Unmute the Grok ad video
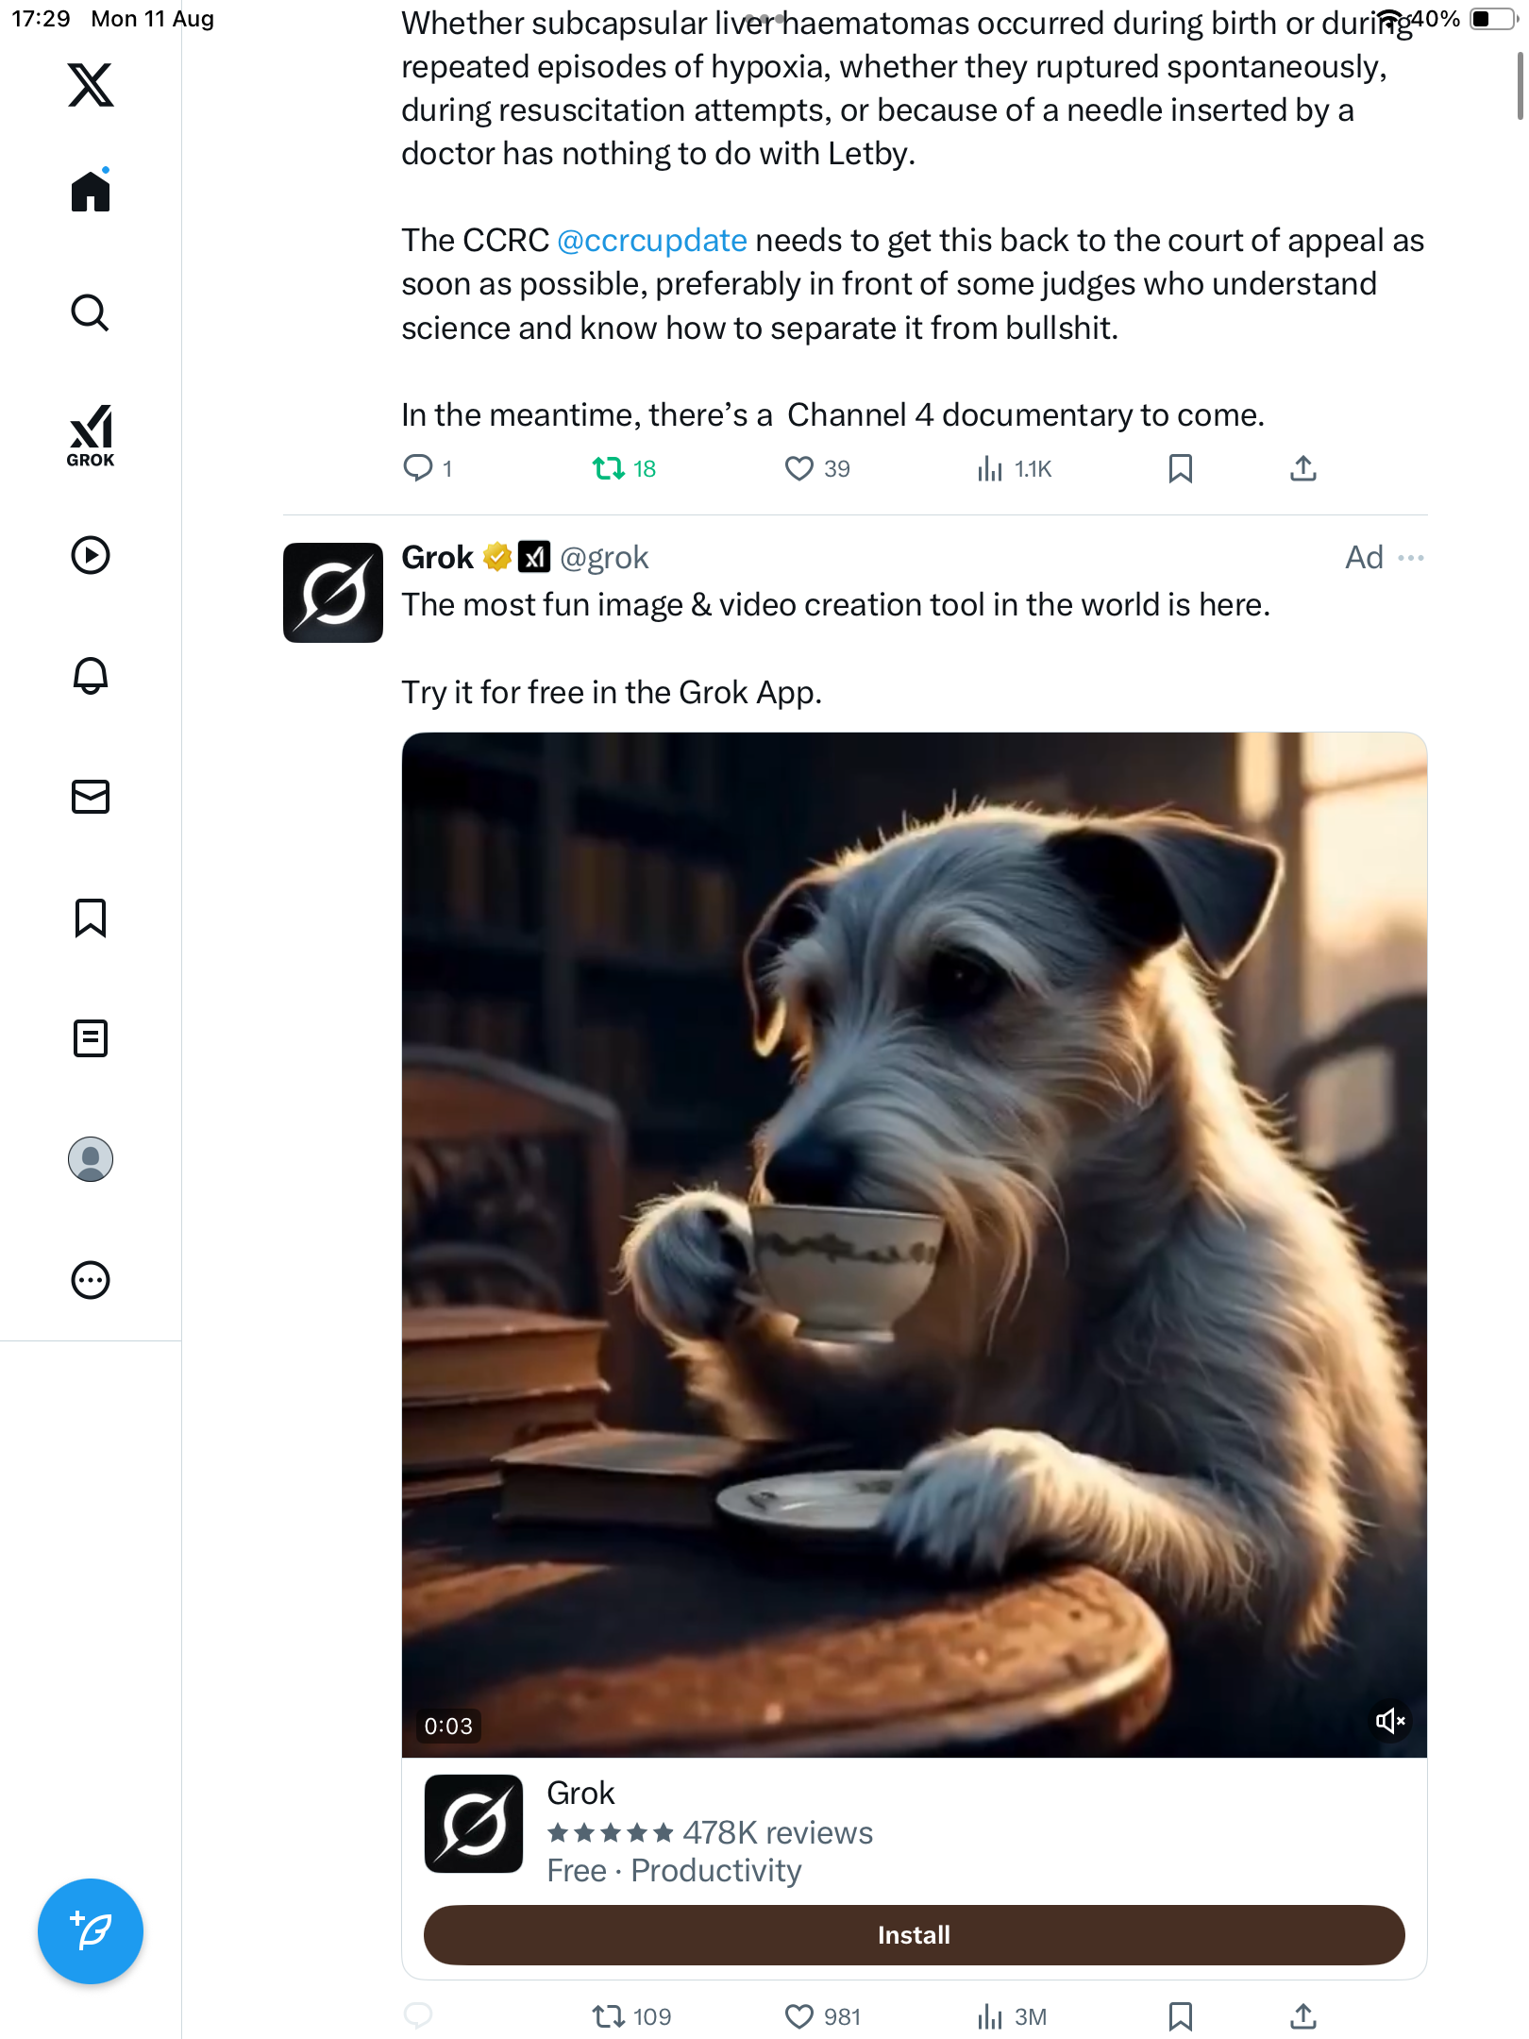Image resolution: width=1529 pixels, height=2039 pixels. 1389,1721
